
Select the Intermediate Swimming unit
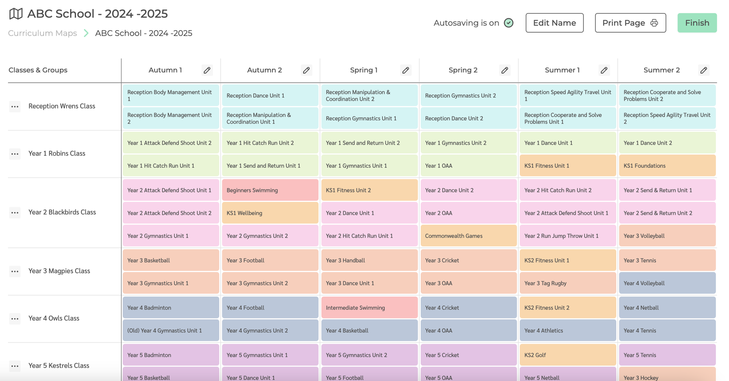[369, 307]
